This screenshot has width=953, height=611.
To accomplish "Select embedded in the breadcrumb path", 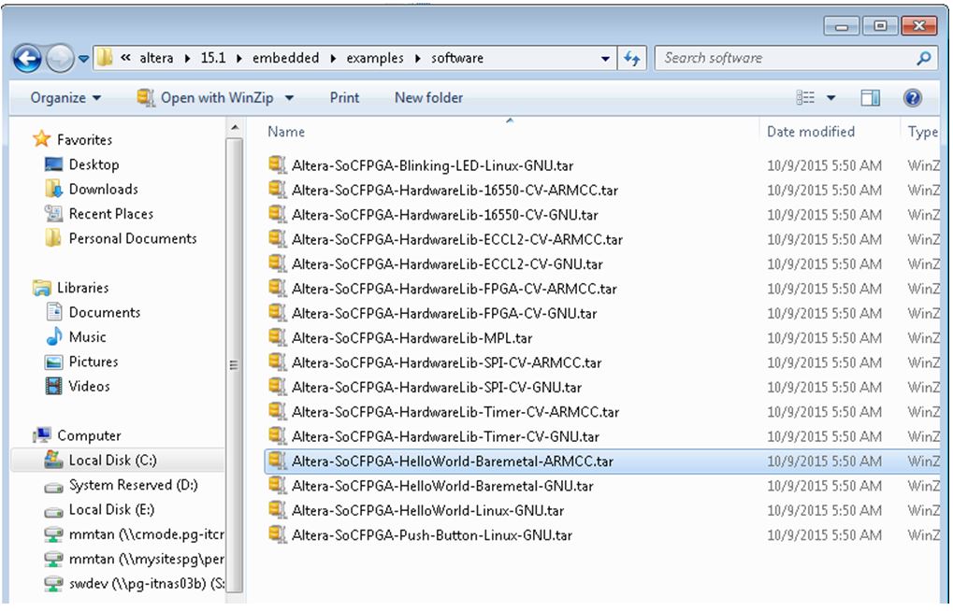I will 285,58.
